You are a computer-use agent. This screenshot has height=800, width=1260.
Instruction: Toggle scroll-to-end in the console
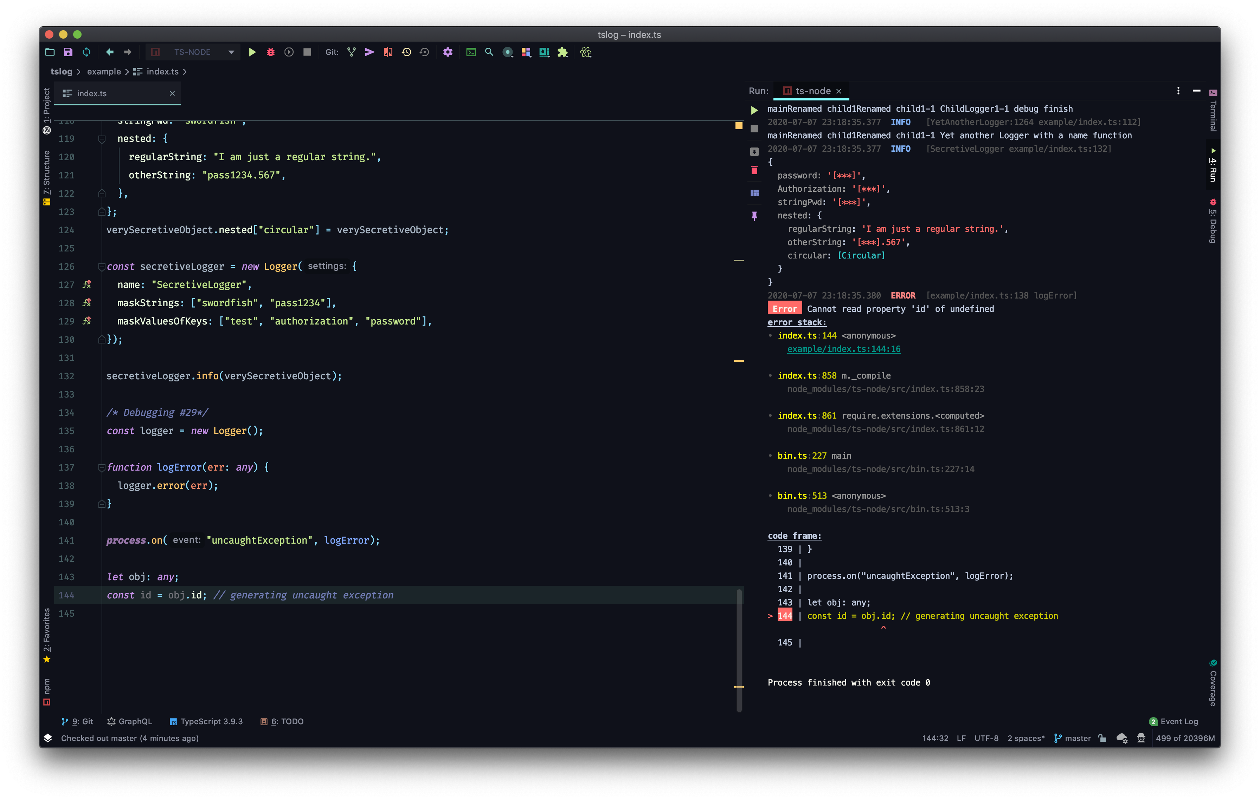pos(754,151)
